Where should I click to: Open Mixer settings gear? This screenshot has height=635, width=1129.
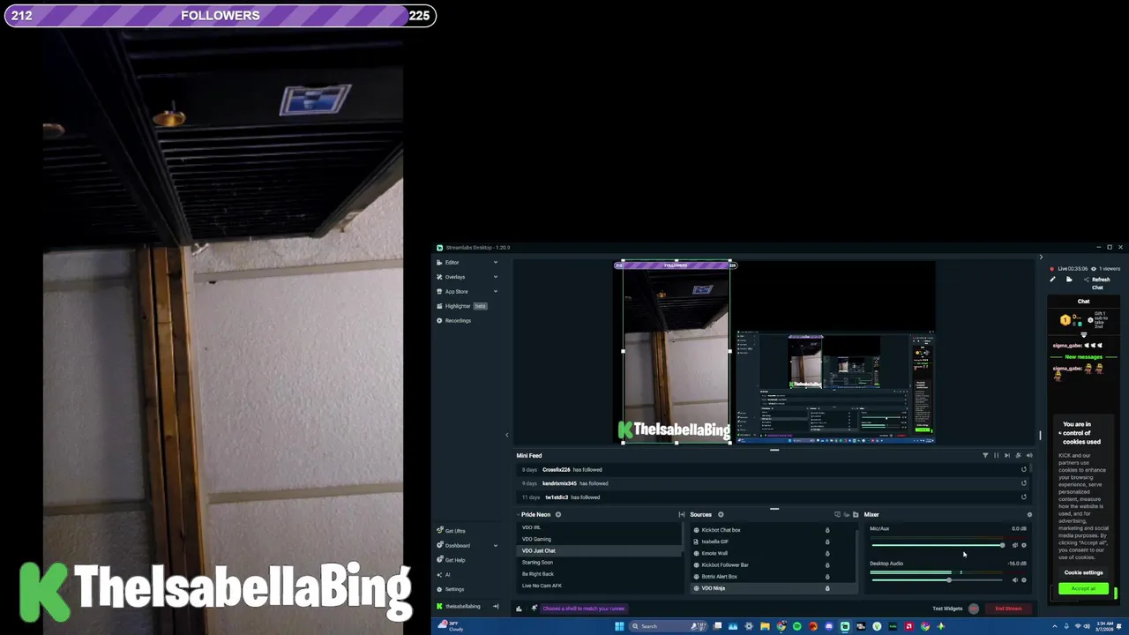pos(1028,514)
